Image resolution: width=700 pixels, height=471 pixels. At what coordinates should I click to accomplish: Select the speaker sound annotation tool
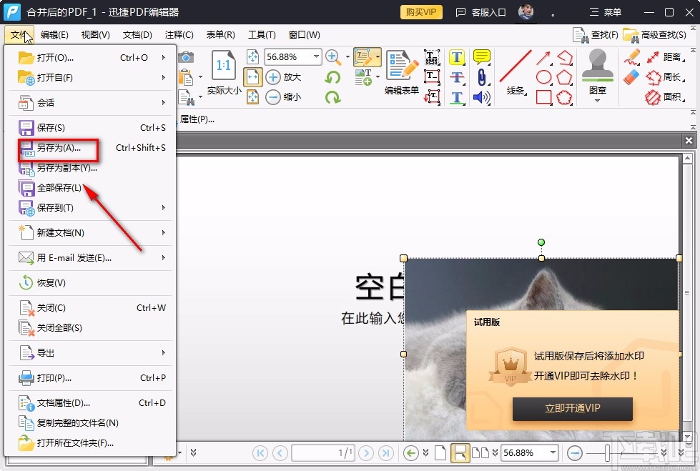click(482, 97)
